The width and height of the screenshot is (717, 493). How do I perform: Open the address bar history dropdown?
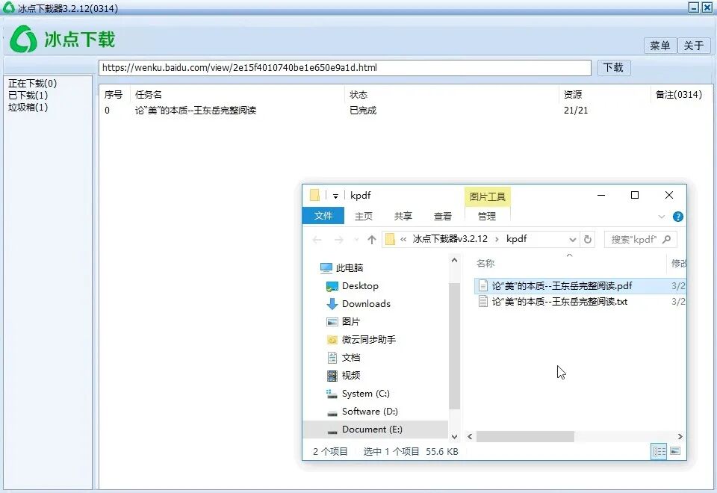click(573, 240)
